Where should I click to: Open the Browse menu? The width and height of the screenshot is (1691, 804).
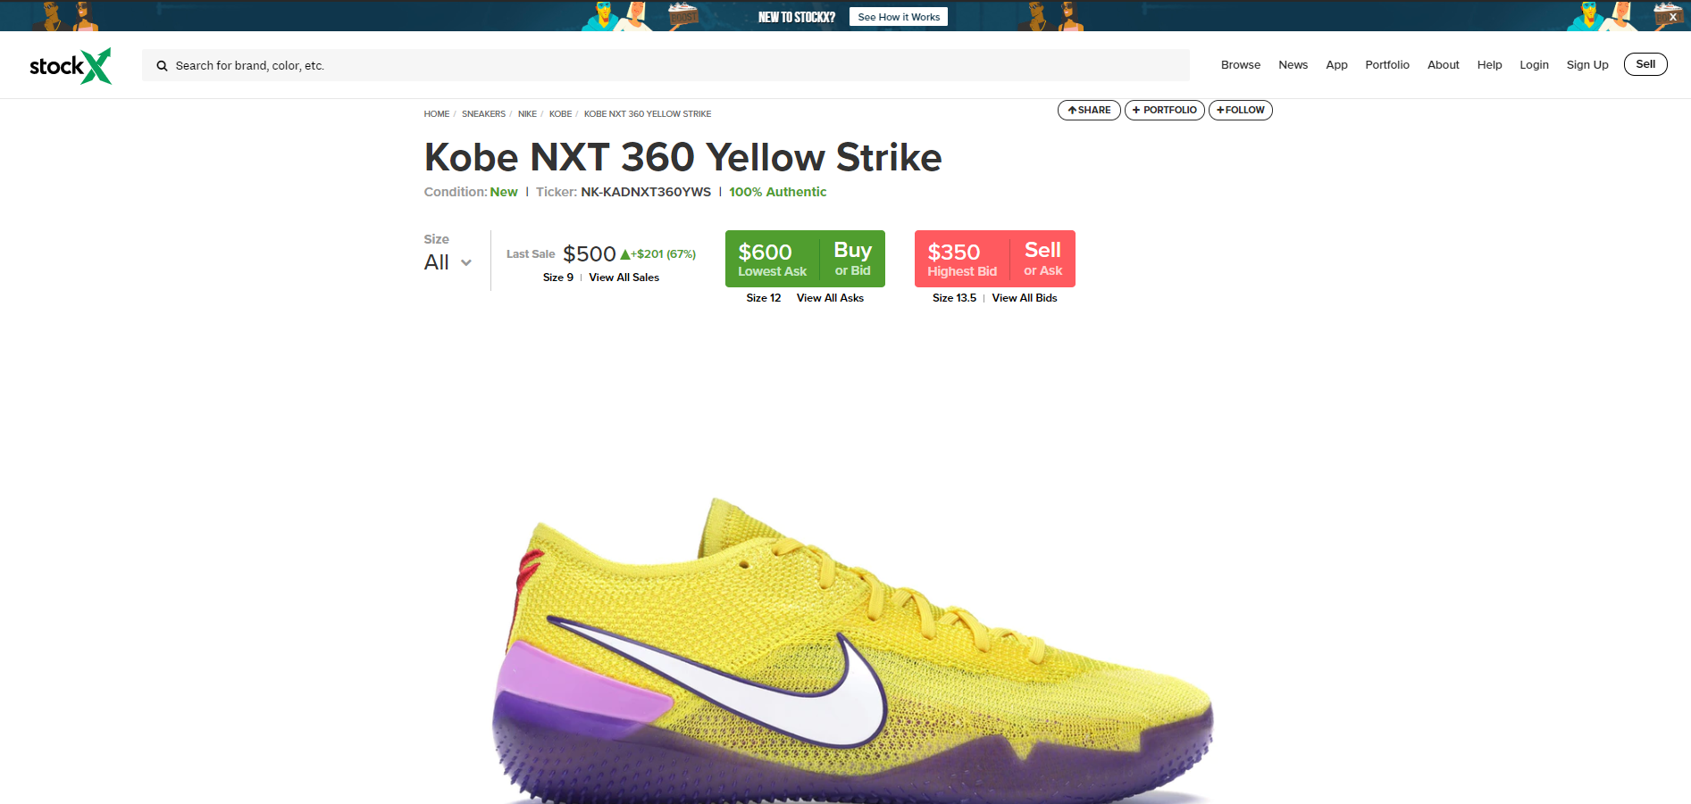pos(1240,65)
